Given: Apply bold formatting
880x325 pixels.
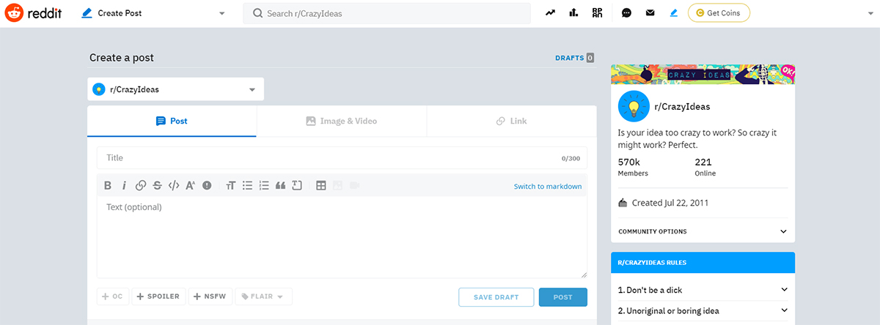Looking at the screenshot, I should tap(108, 186).
